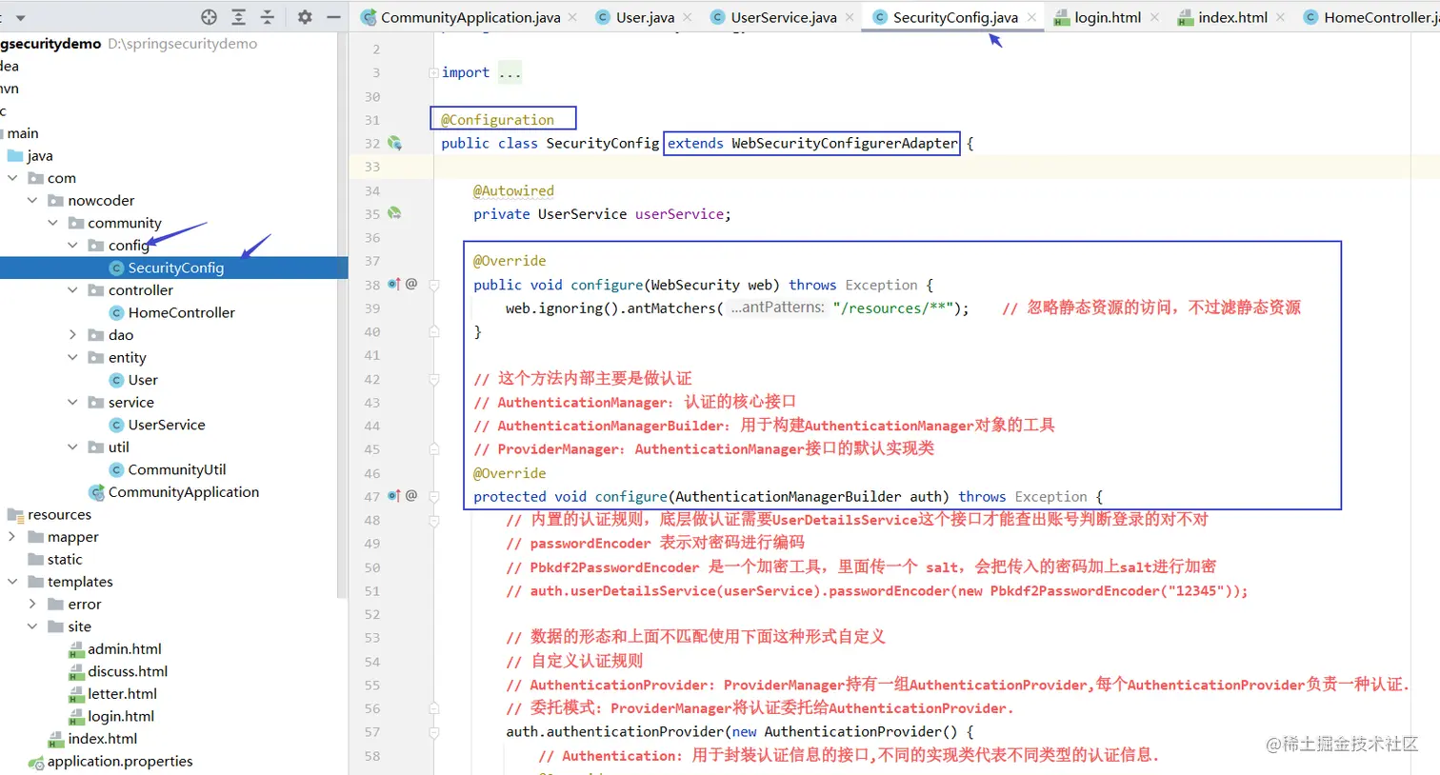
Task: Collapse the site folder node
Action: pyautogui.click(x=32, y=626)
